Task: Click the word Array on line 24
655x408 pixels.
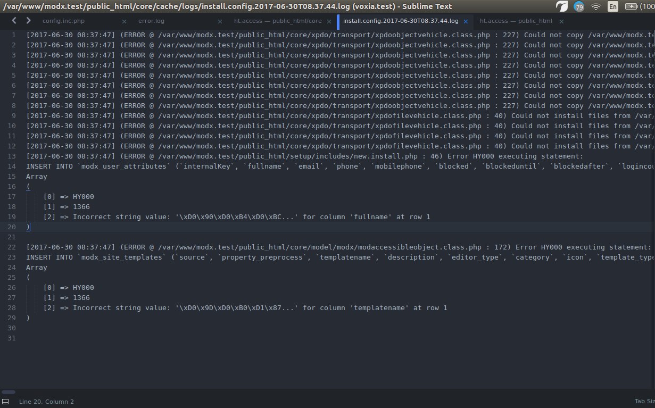Action: coord(37,268)
